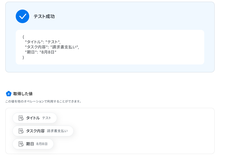Image resolution: width=227 pixels, height=158 pixels.
Task: Select the 期日 value chip
Action: (33, 144)
